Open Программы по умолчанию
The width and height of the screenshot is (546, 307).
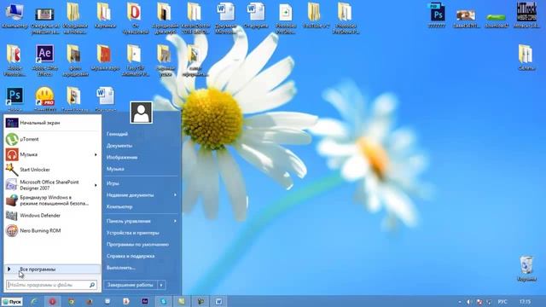[137, 245]
